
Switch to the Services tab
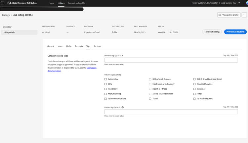[97, 46]
